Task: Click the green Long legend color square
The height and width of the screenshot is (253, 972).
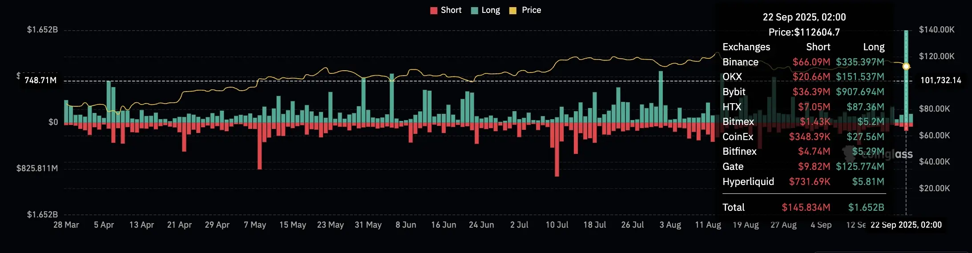Action: [x=475, y=11]
